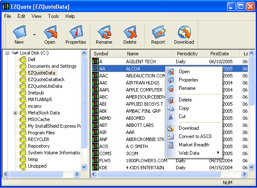Select the temp folder

33,160
